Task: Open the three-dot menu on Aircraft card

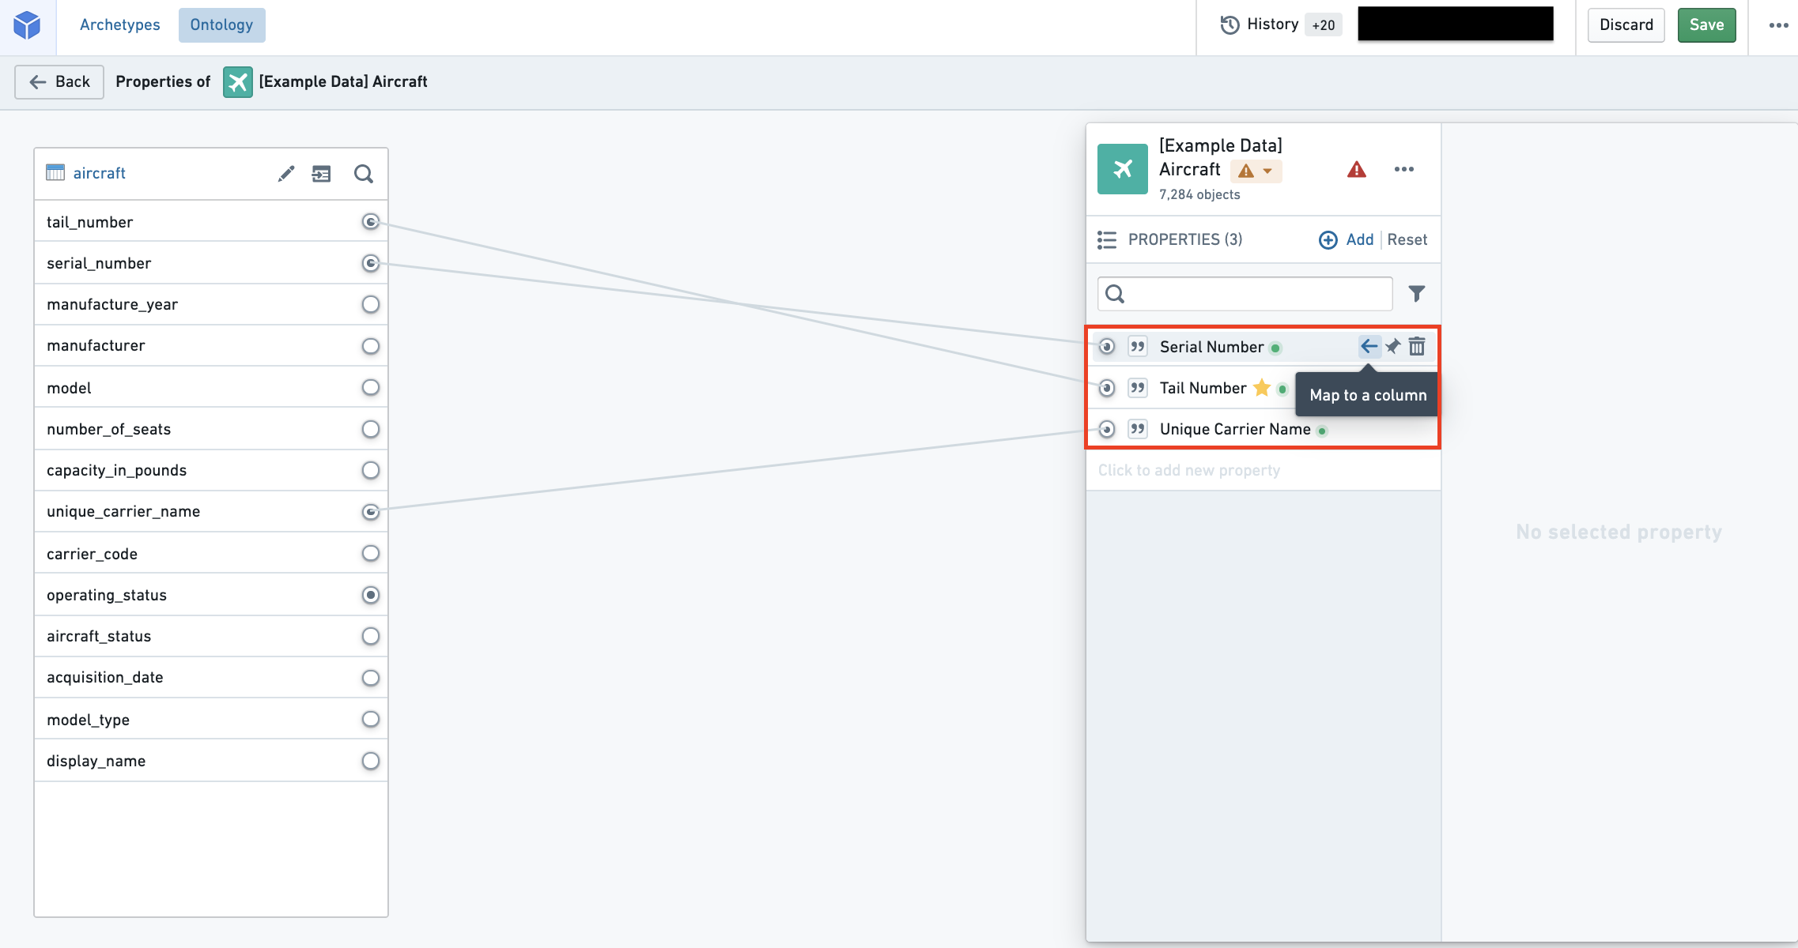Action: click(x=1404, y=169)
